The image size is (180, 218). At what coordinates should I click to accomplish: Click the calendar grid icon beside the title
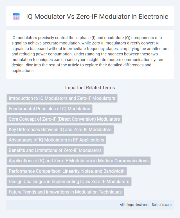(16, 16)
